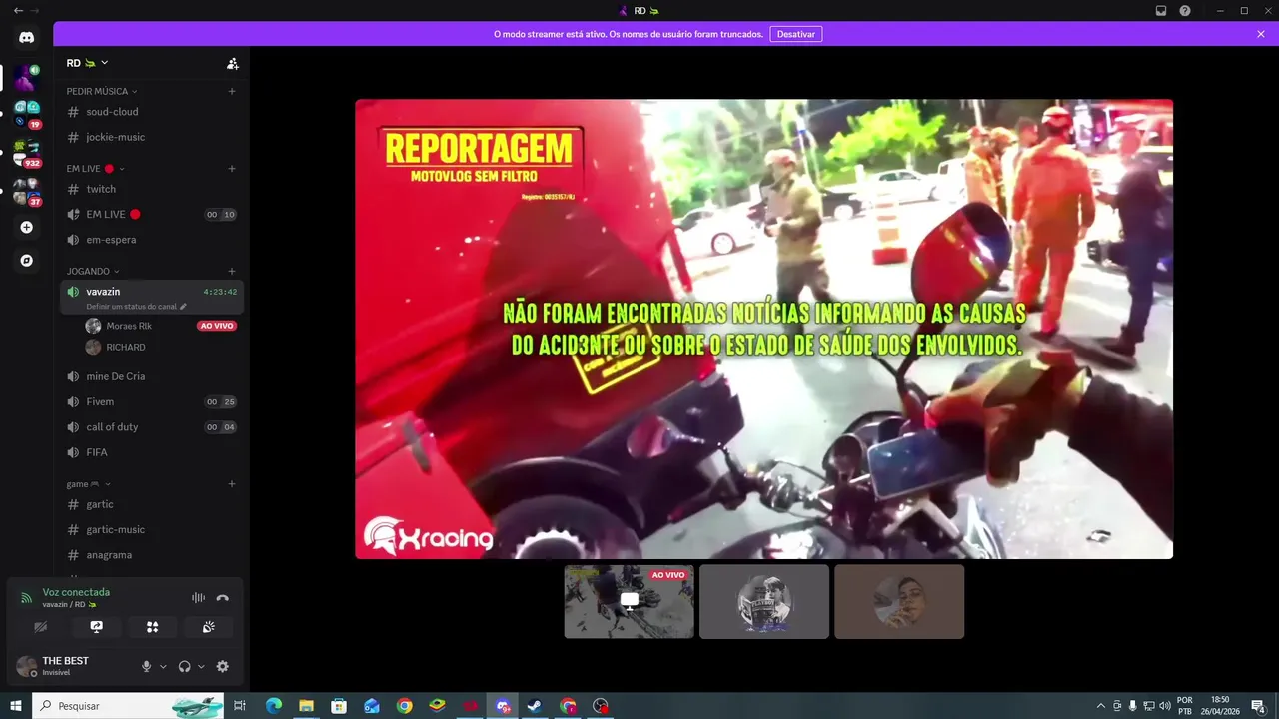This screenshot has width=1279, height=719.
Task: Add a server with the plus icon
Action: click(x=27, y=227)
